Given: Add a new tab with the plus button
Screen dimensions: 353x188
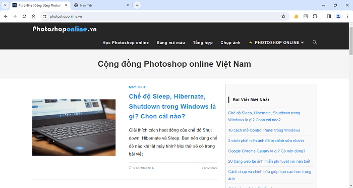Looking at the screenshot, I should [x=137, y=5].
